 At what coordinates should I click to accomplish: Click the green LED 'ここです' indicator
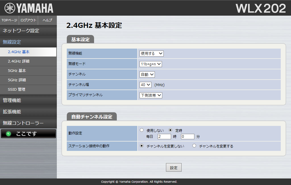[x=28, y=134]
